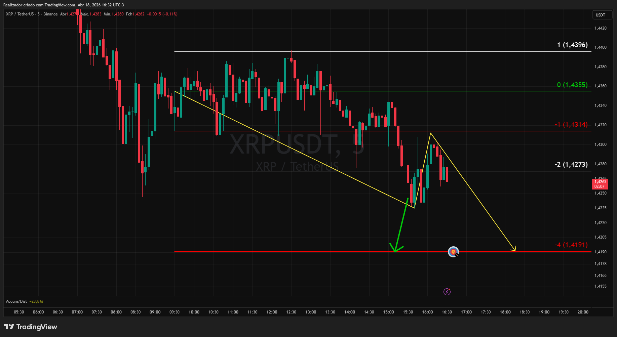Click the 06:00 label on the time axis
Screen dimensions: 617x337
coord(38,312)
